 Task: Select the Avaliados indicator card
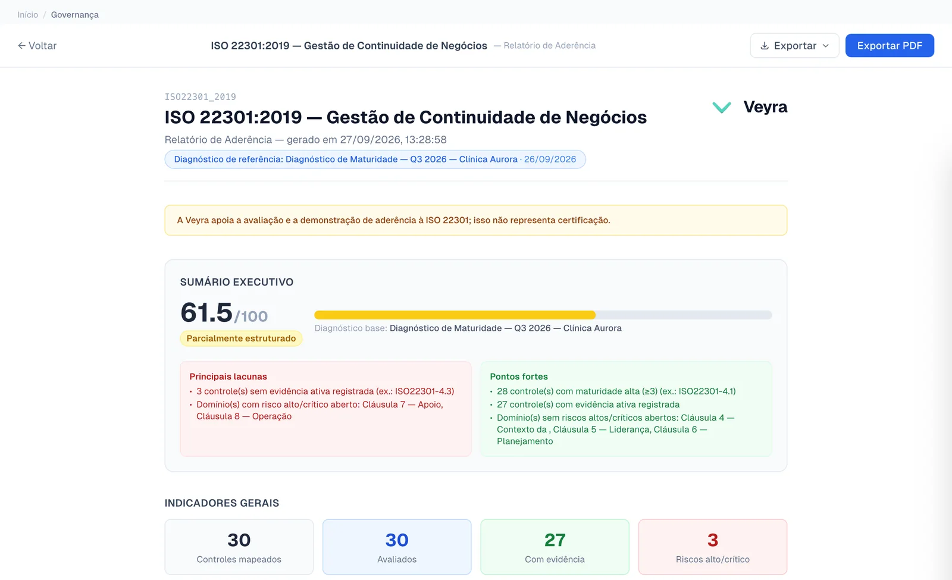(x=397, y=547)
